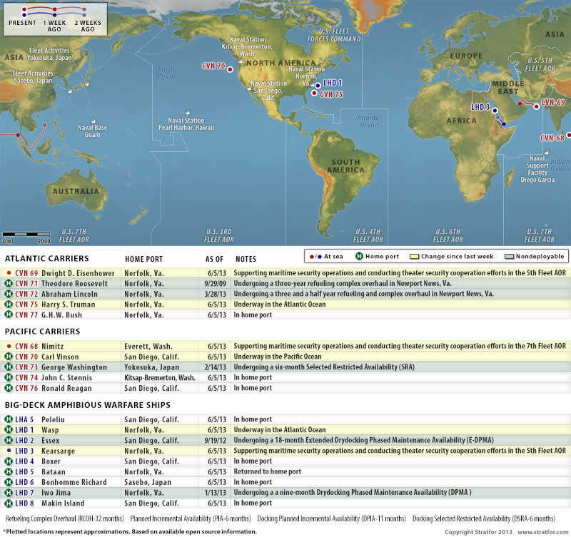
Task: Click the '2 WEEKS AGO' legend marker
Action: pyautogui.click(x=86, y=12)
